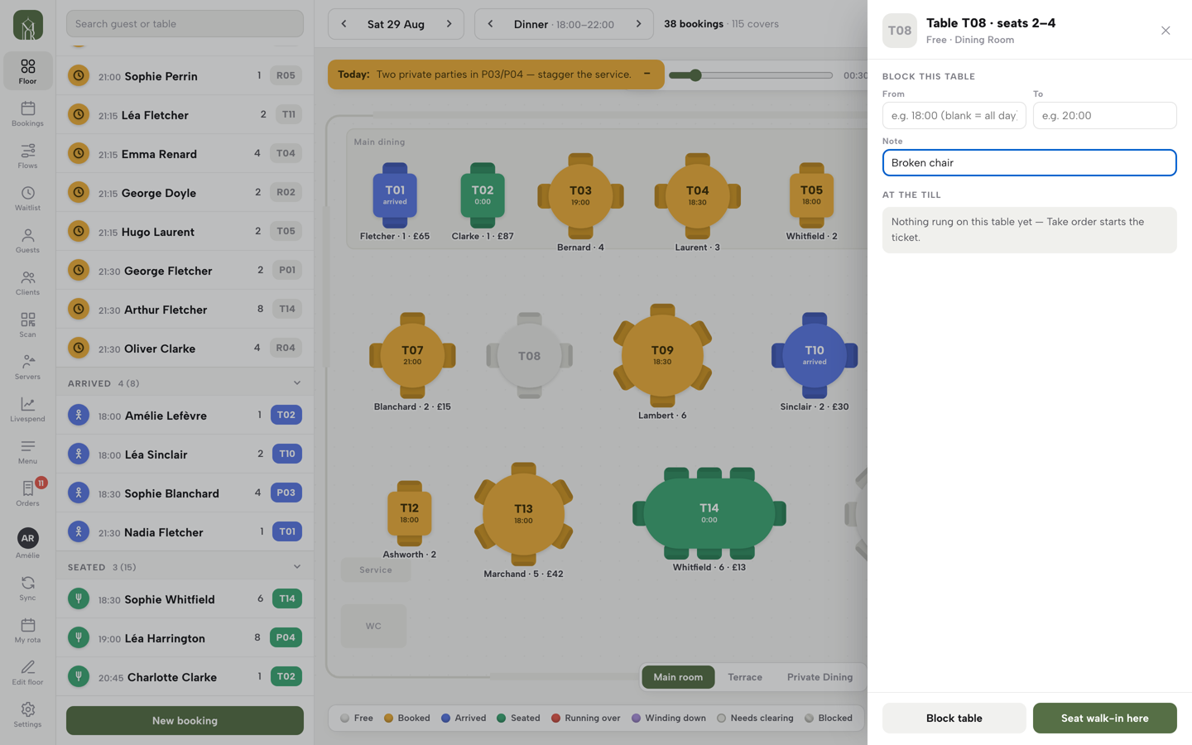The height and width of the screenshot is (745, 1192).
Task: Go to next day after Sat 29 Aug
Action: click(449, 24)
